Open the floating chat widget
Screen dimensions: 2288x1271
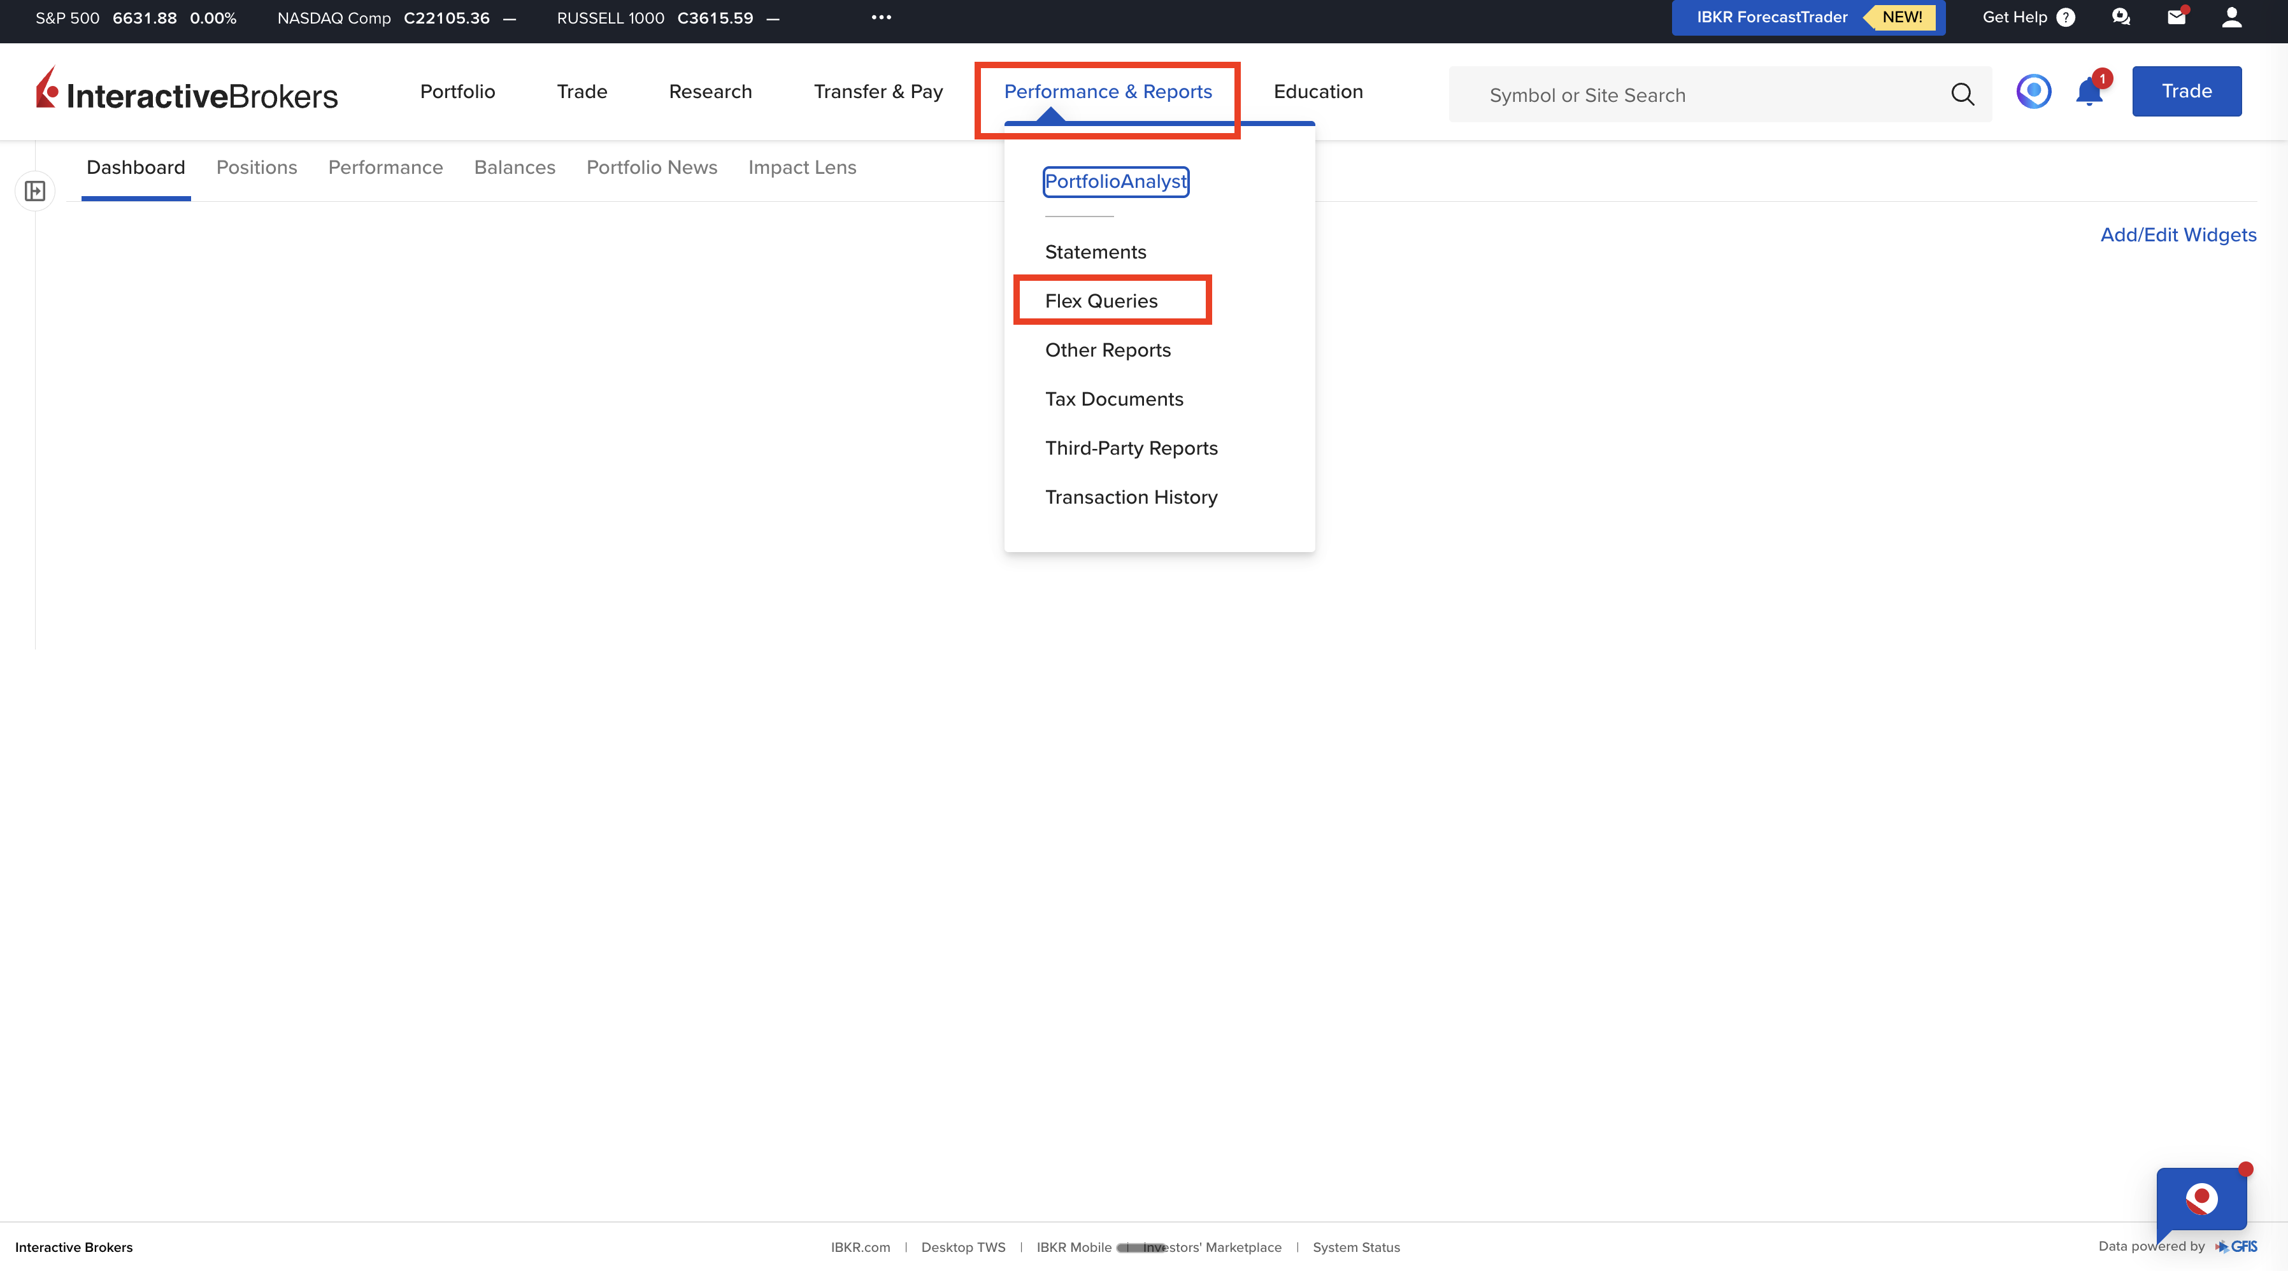pyautogui.click(x=2201, y=1200)
